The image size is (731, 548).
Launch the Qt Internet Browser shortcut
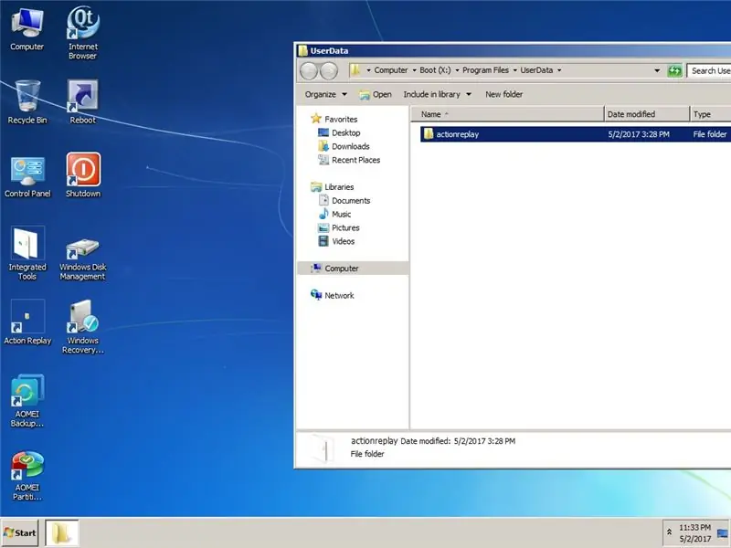82,33
